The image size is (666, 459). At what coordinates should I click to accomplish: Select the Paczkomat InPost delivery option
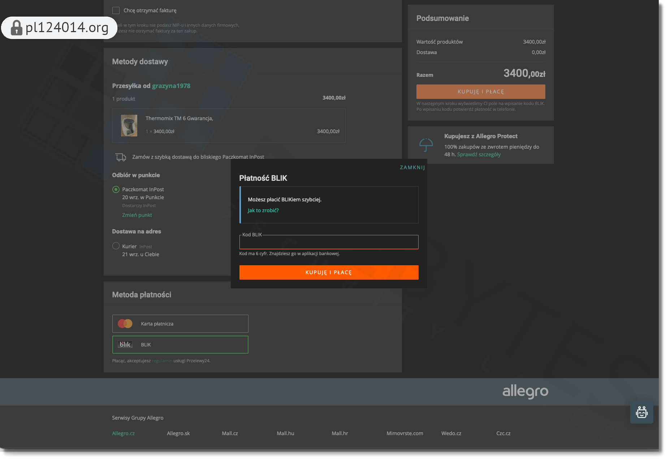[116, 189]
